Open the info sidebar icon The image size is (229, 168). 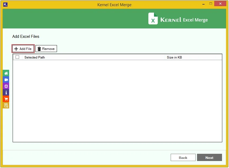click(x=6, y=93)
